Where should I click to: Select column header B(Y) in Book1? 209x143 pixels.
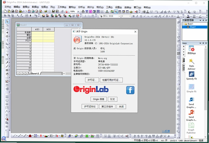[x=49, y=29]
